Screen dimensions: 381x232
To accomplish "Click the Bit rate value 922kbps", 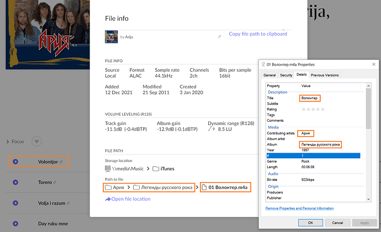I will click(x=308, y=180).
